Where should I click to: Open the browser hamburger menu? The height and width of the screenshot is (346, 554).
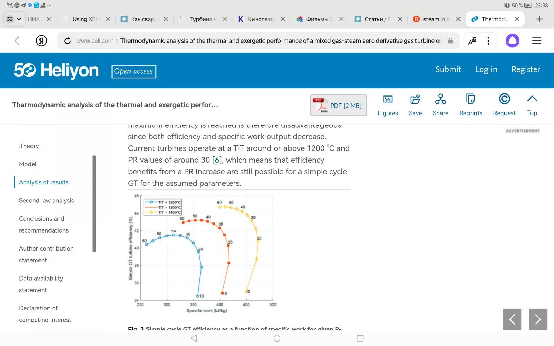pyautogui.click(x=536, y=40)
